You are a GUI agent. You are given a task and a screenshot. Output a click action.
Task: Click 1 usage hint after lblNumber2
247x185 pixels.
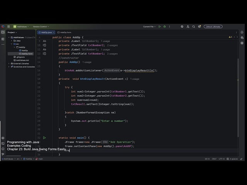tap(105, 41)
